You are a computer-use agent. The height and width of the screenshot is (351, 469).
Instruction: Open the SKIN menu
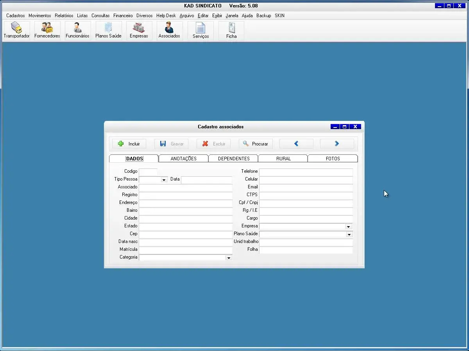(280, 16)
